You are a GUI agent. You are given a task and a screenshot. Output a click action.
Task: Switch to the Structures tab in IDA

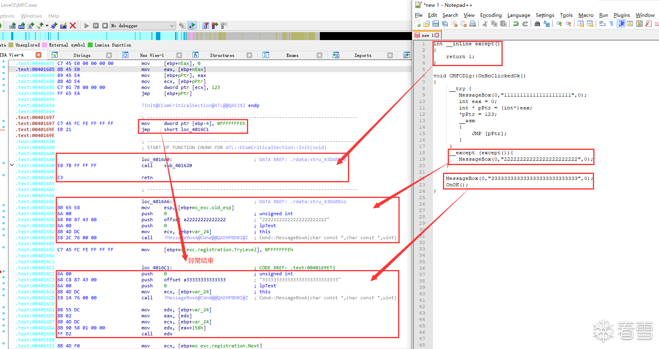pos(222,55)
